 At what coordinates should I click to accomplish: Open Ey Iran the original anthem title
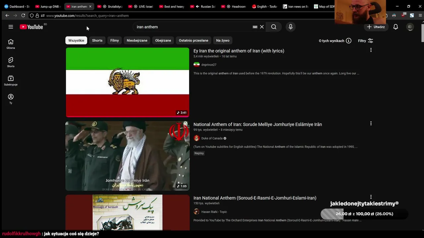pyautogui.click(x=239, y=51)
